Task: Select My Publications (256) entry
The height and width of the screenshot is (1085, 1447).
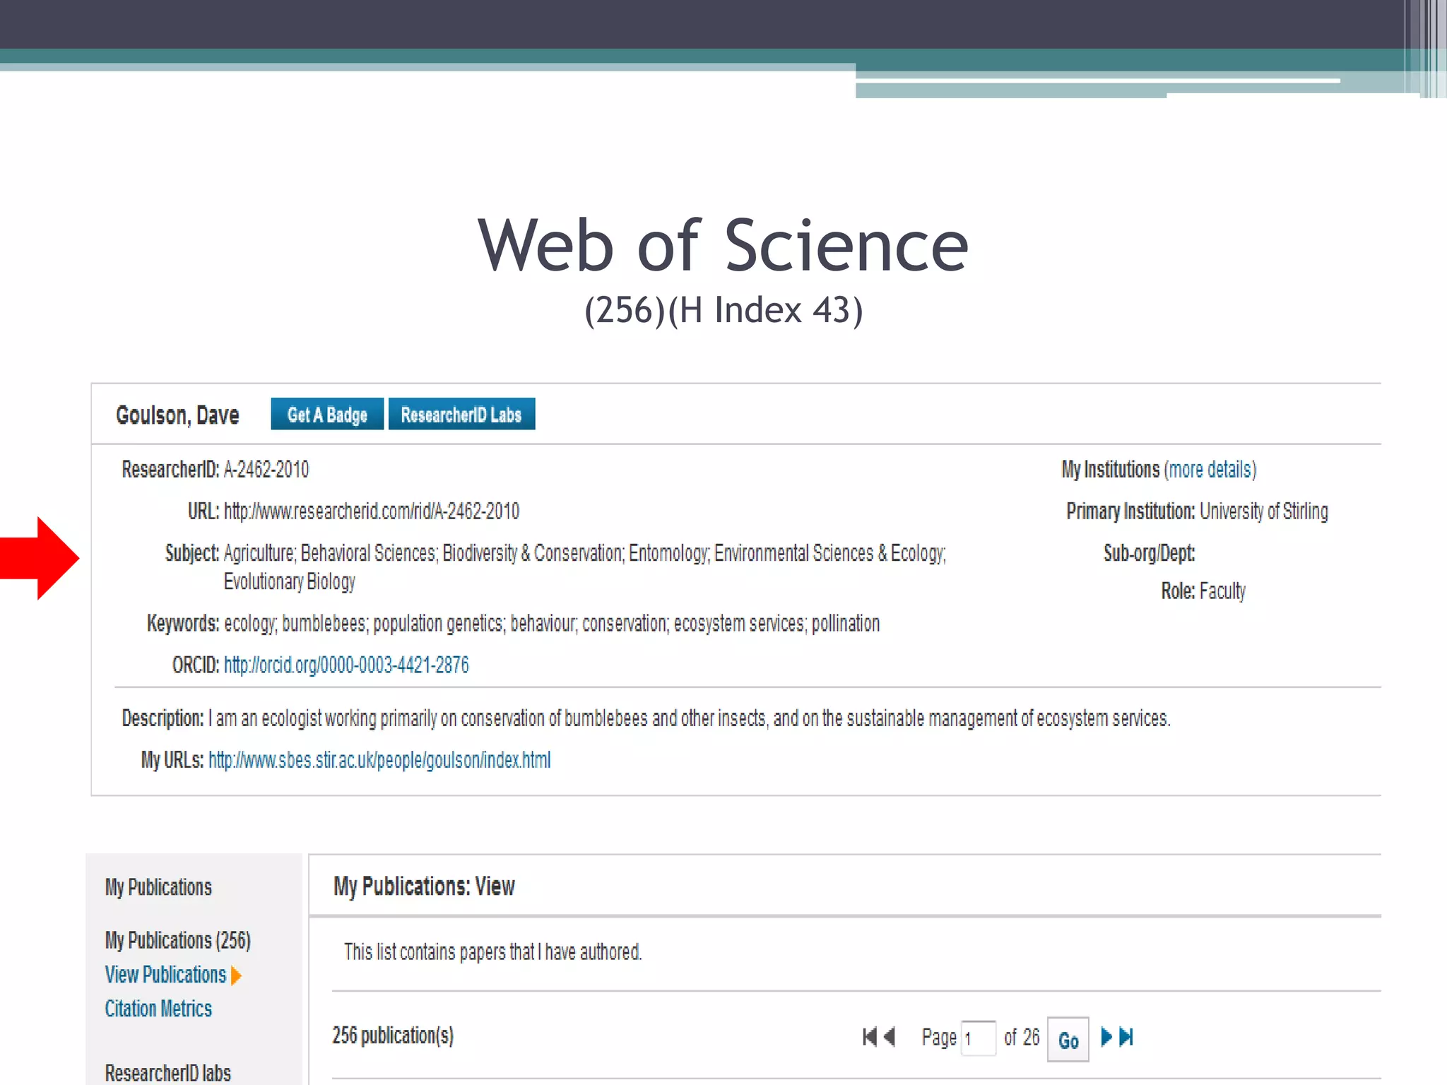Action: point(178,941)
